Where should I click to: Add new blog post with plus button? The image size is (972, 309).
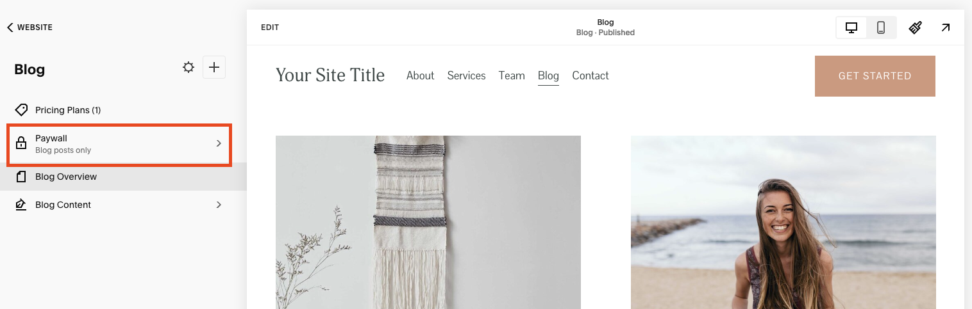click(214, 67)
